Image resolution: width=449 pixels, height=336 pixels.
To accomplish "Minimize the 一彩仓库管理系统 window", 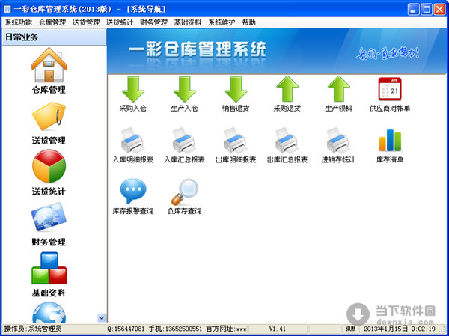I will tap(412, 10).
